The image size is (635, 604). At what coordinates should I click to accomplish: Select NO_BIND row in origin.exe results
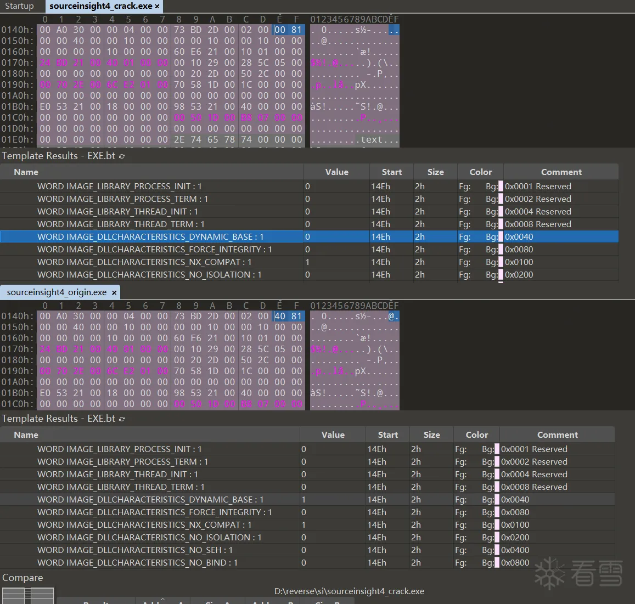pos(307,563)
